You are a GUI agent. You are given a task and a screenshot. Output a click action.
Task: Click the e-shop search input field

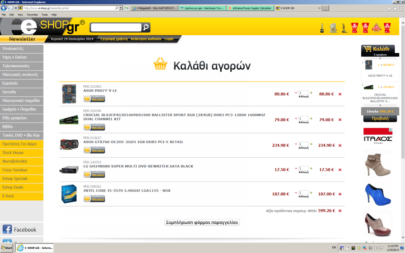[x=116, y=27]
